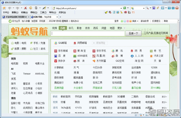Click the 4399游戏 icon
The image size is (181, 118).
point(75,56)
